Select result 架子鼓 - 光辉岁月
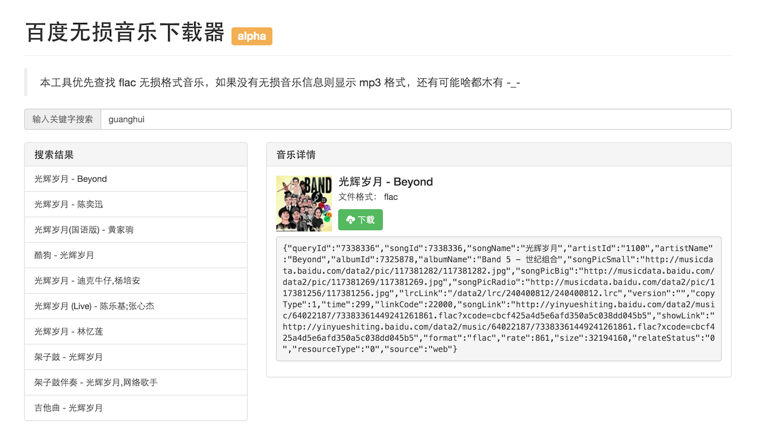This screenshot has width=767, height=437. coord(136,357)
